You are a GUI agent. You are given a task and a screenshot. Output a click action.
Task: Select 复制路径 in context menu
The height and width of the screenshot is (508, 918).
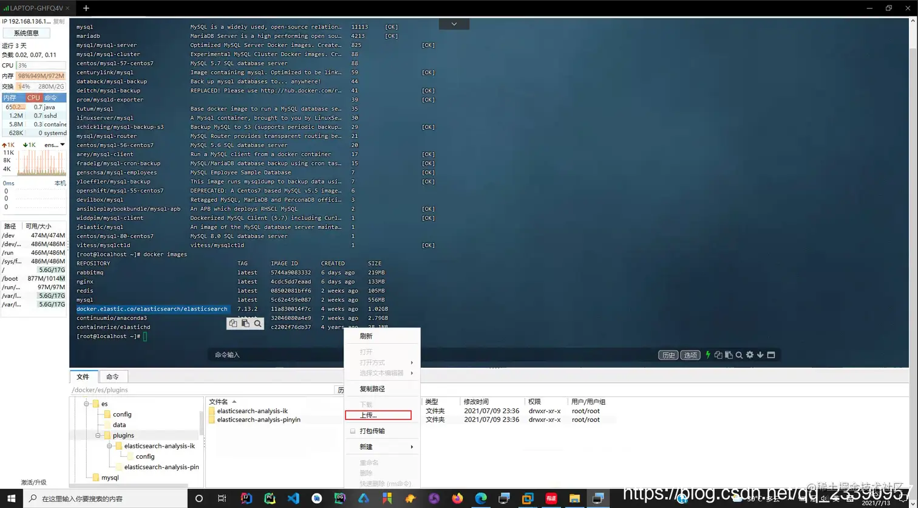point(372,389)
